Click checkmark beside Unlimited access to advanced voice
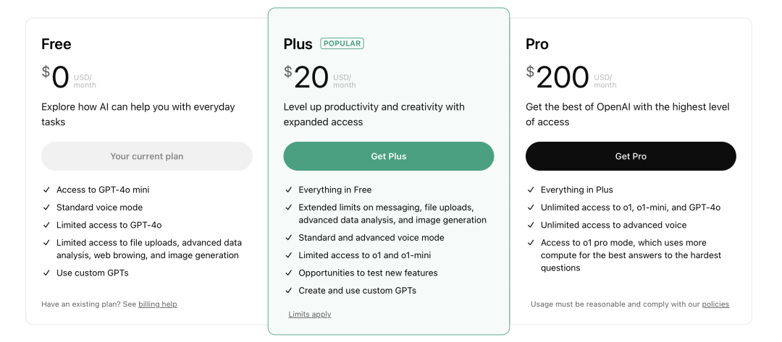This screenshot has width=782, height=342. pyautogui.click(x=531, y=225)
